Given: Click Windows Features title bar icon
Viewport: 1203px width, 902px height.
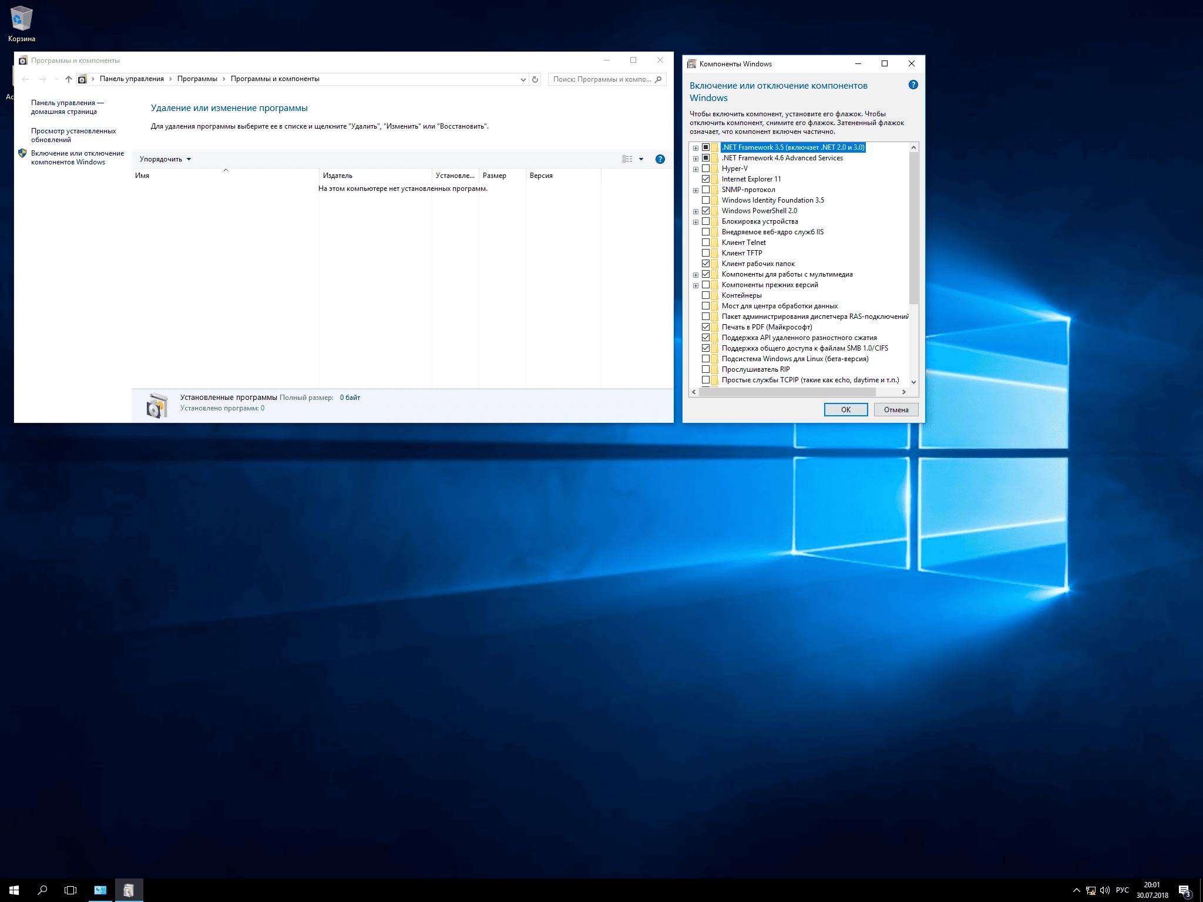Looking at the screenshot, I should coord(691,63).
